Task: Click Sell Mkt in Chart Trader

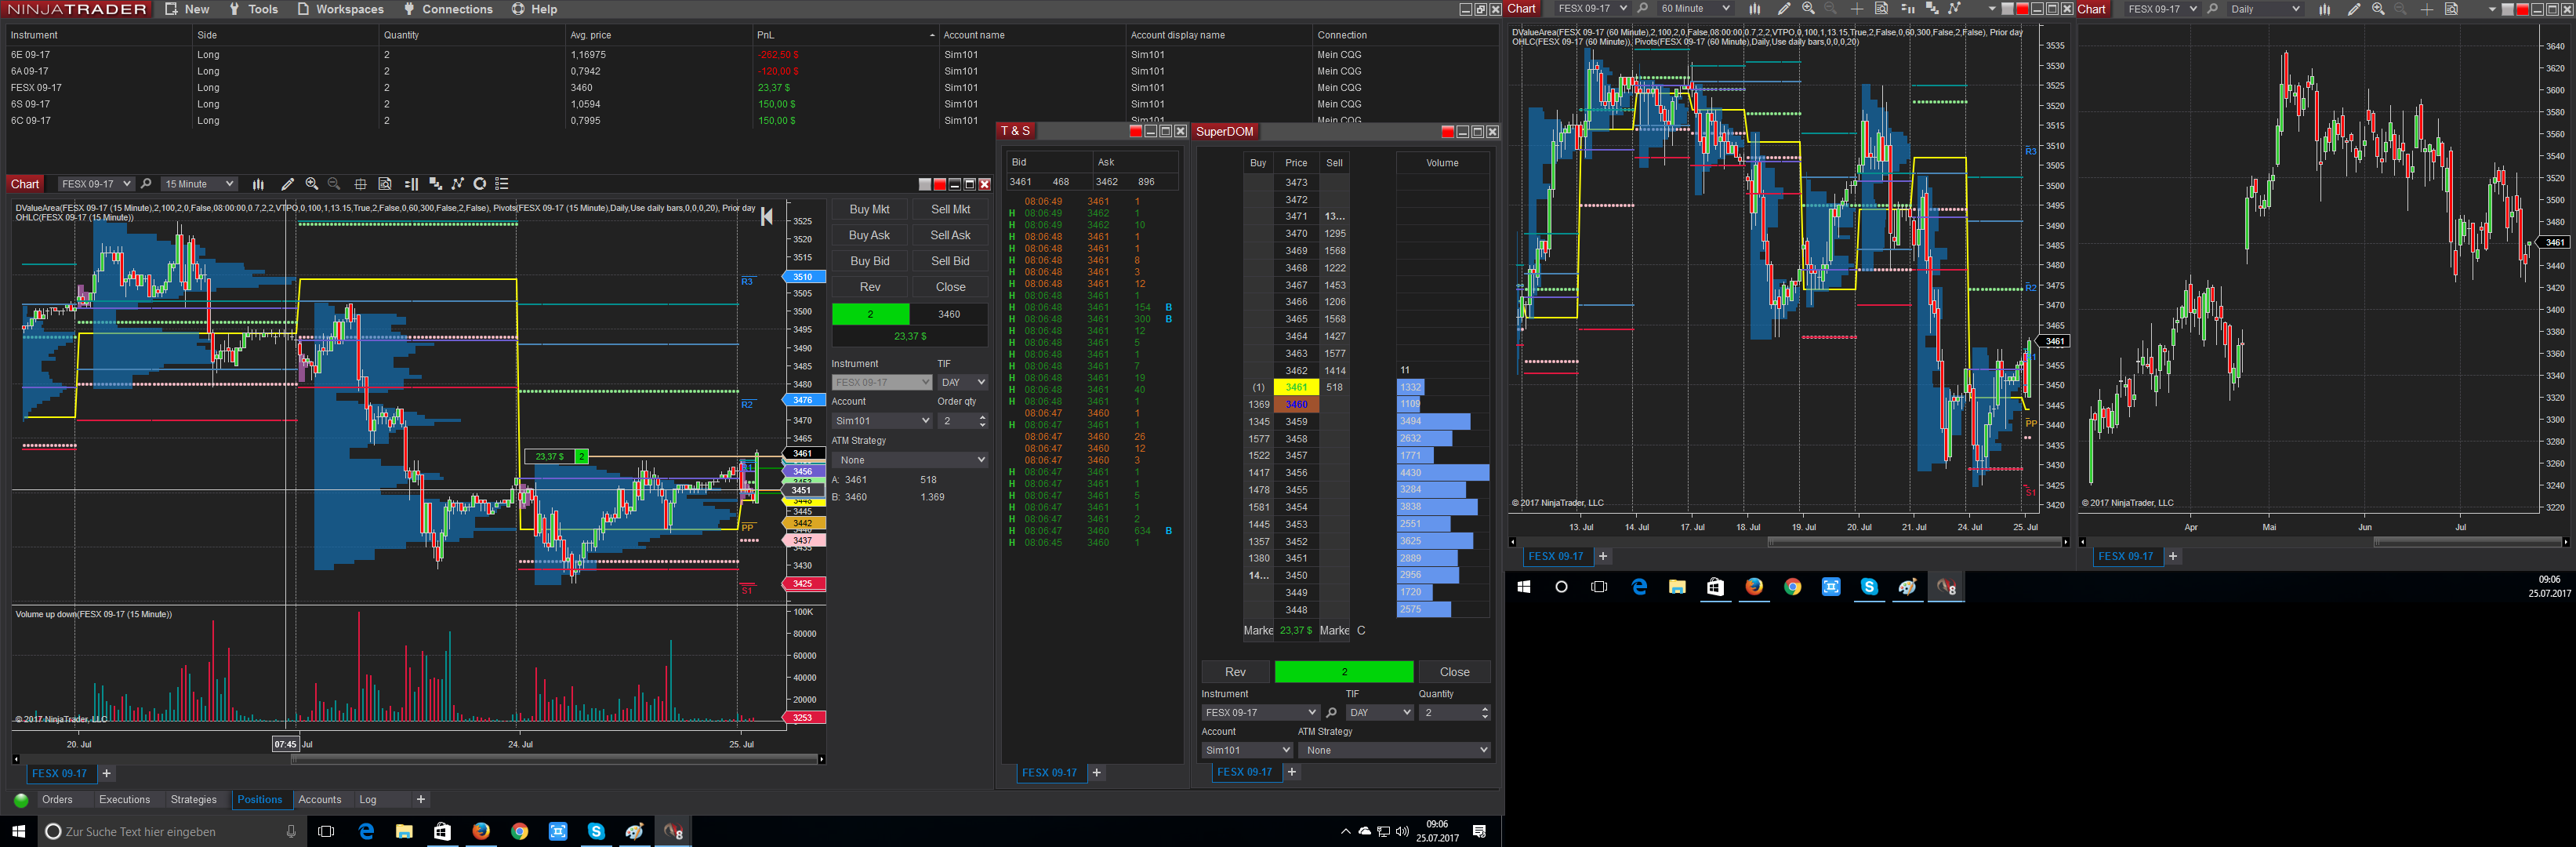Action: click(950, 210)
